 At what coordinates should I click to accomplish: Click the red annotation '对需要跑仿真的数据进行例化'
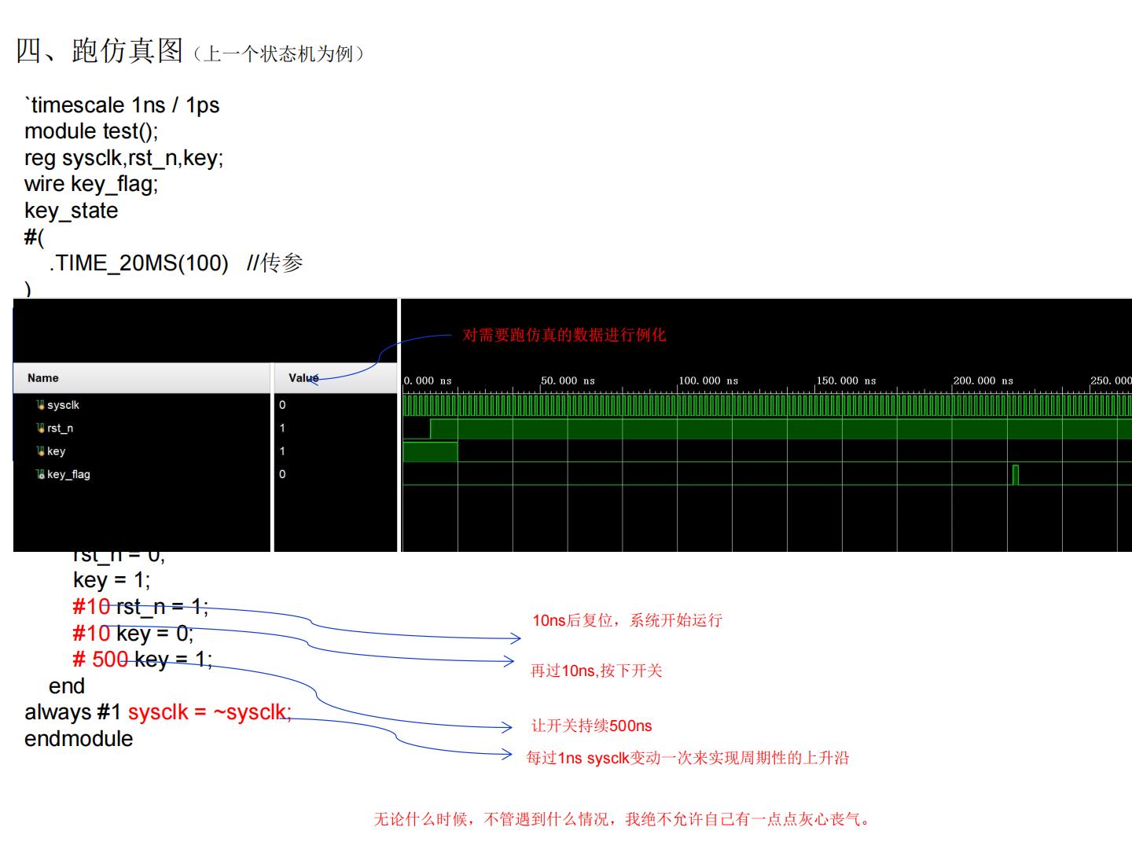(564, 333)
